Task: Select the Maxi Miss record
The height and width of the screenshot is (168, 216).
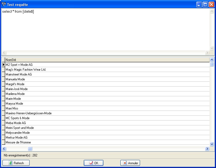Action: click(x=12, y=108)
